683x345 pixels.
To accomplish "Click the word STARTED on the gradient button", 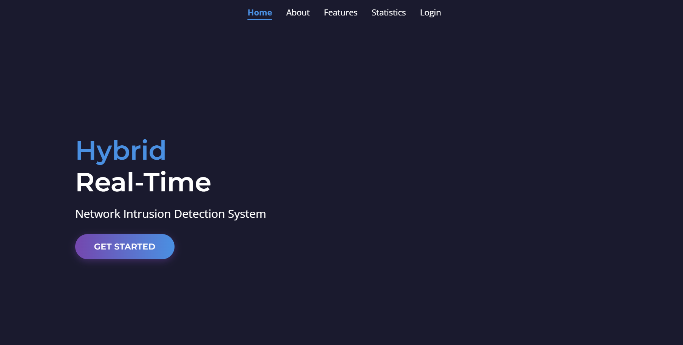I will pos(134,247).
